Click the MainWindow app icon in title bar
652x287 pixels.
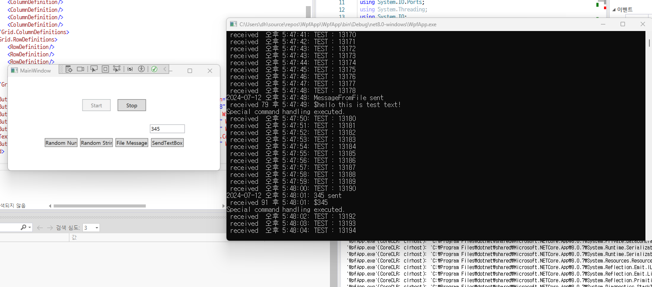[14, 70]
